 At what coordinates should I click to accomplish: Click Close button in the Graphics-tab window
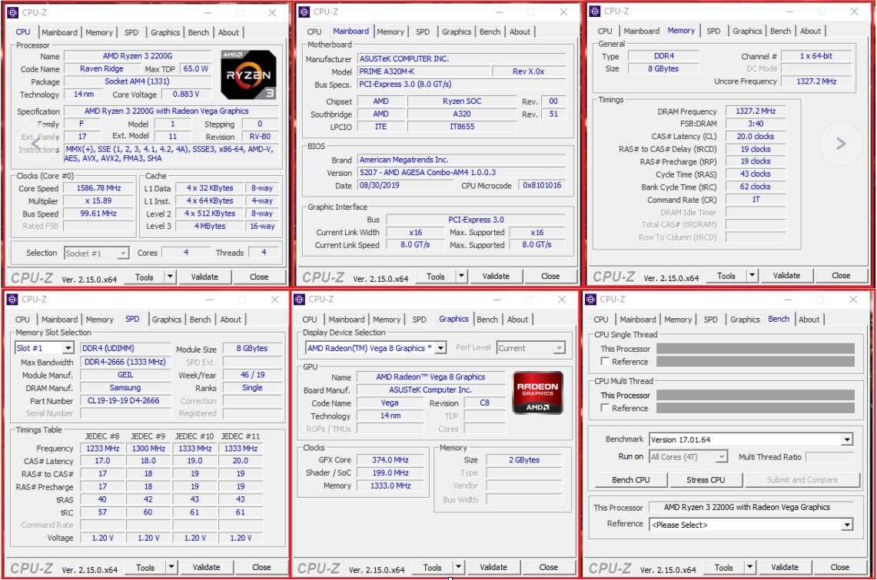[x=548, y=567]
